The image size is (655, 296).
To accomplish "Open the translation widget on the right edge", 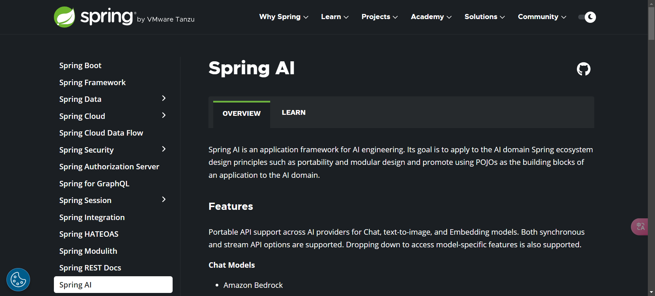I will tap(640, 227).
